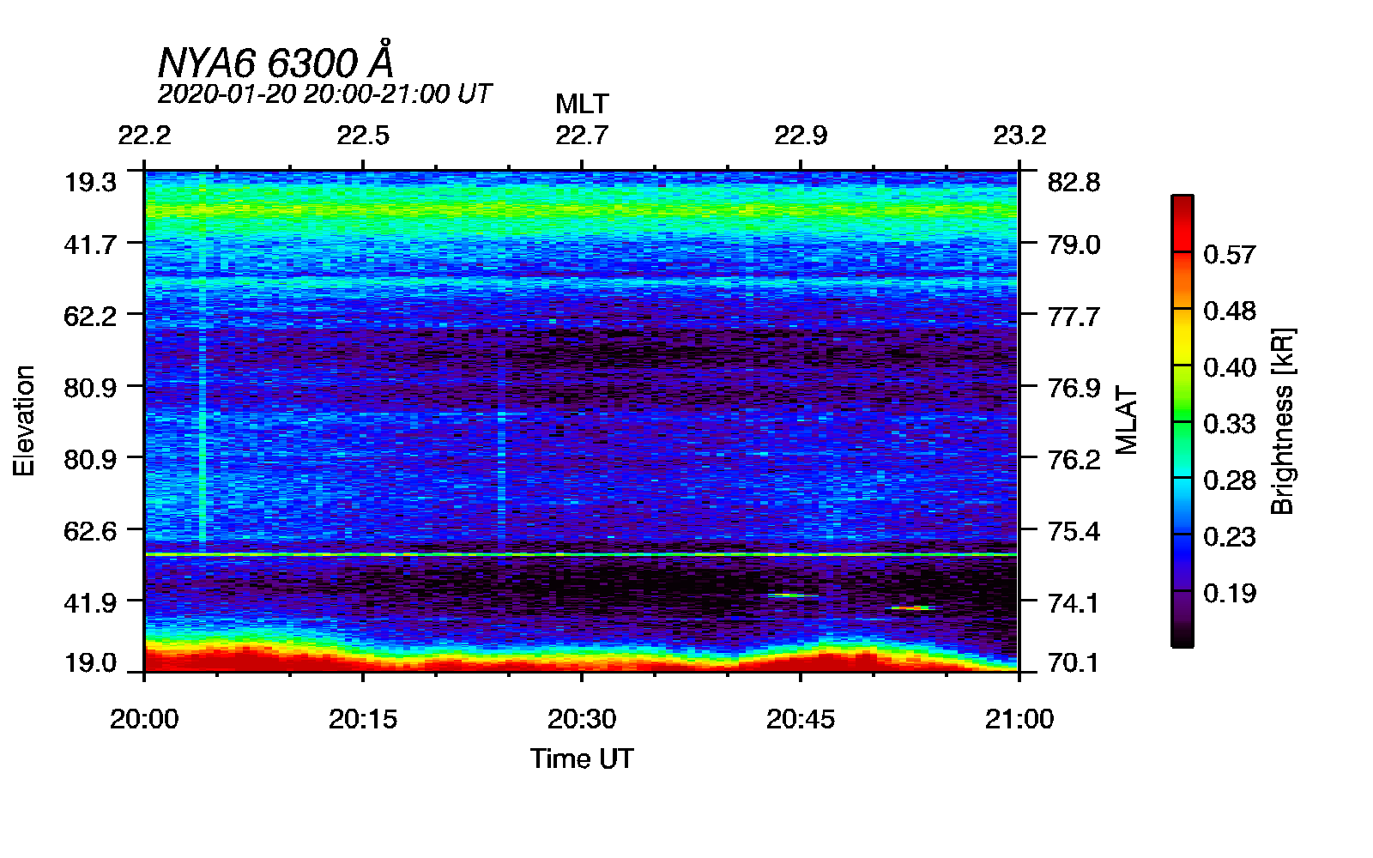This screenshot has height=858, width=1373.
Task: Click the MLAT tick value 76.9
Action: pos(1074,388)
